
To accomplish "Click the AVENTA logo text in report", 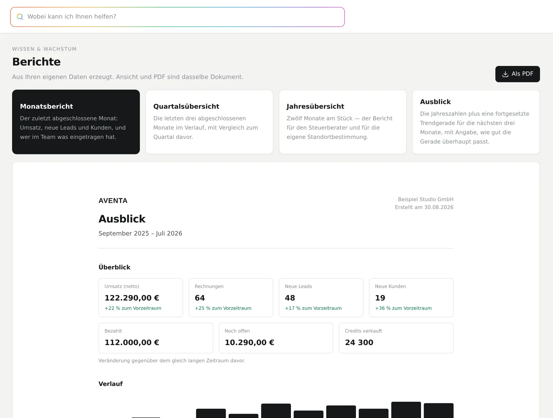I will pyautogui.click(x=113, y=201).
